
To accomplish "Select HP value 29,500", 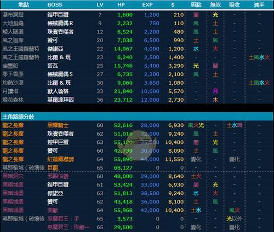I will [123, 228].
